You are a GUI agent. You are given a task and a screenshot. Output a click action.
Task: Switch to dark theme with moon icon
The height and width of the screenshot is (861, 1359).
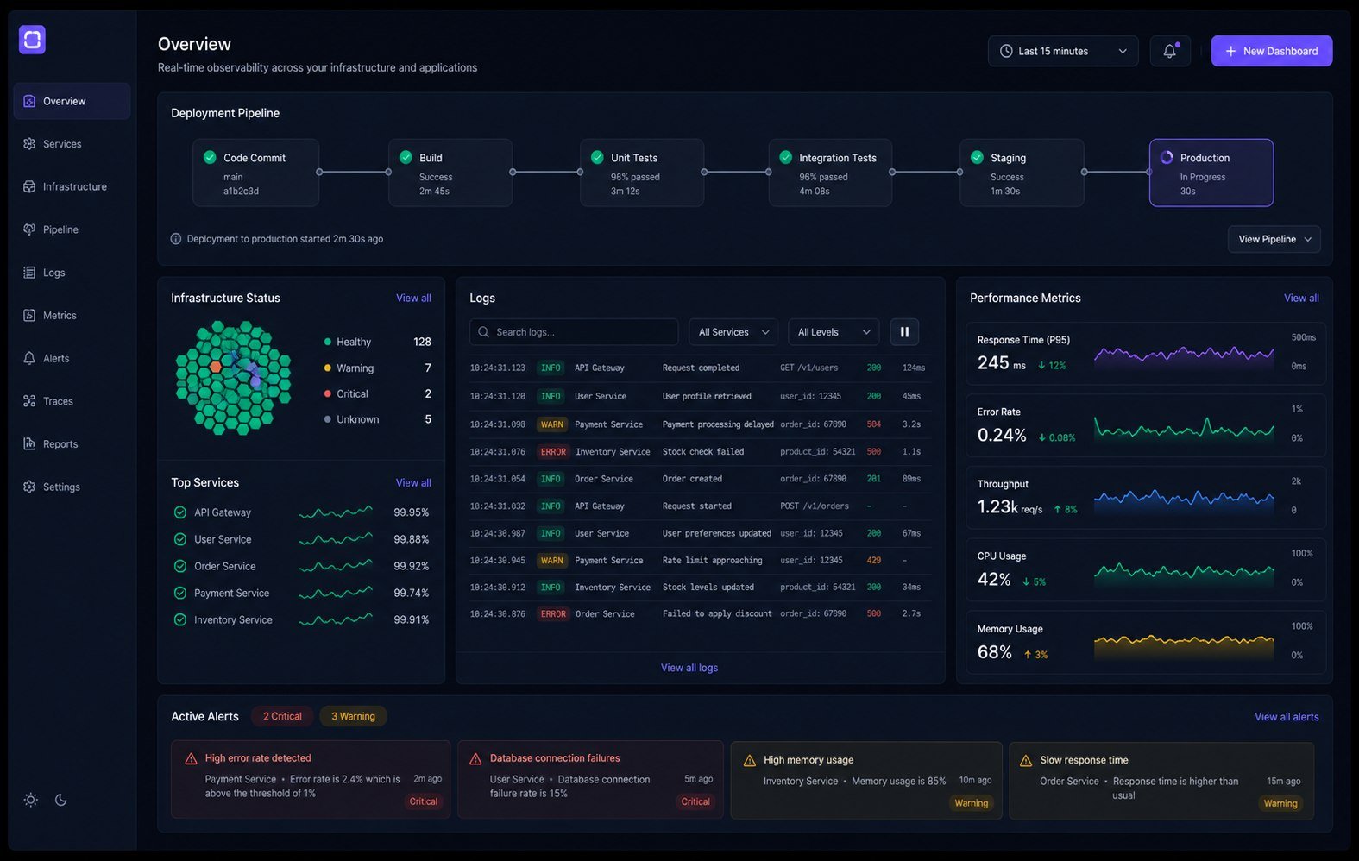[61, 800]
